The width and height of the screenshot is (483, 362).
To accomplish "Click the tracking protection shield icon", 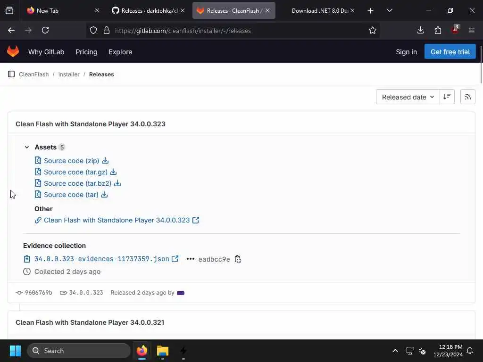I will [x=93, y=30].
